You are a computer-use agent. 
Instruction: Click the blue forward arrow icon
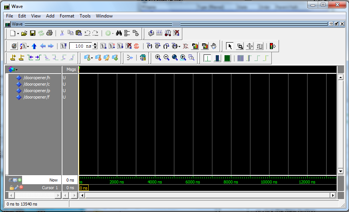point(51,46)
